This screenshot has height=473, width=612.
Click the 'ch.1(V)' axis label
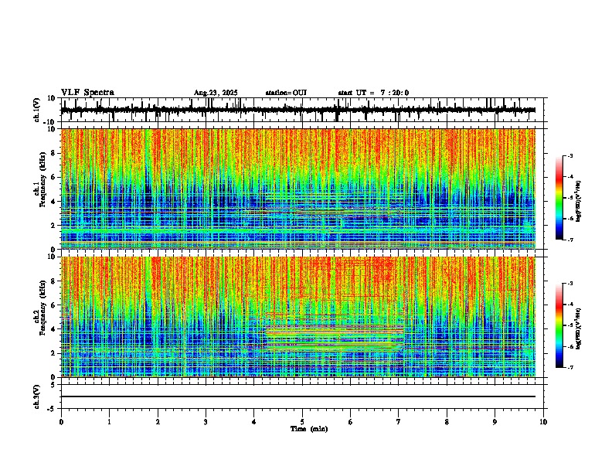37,110
